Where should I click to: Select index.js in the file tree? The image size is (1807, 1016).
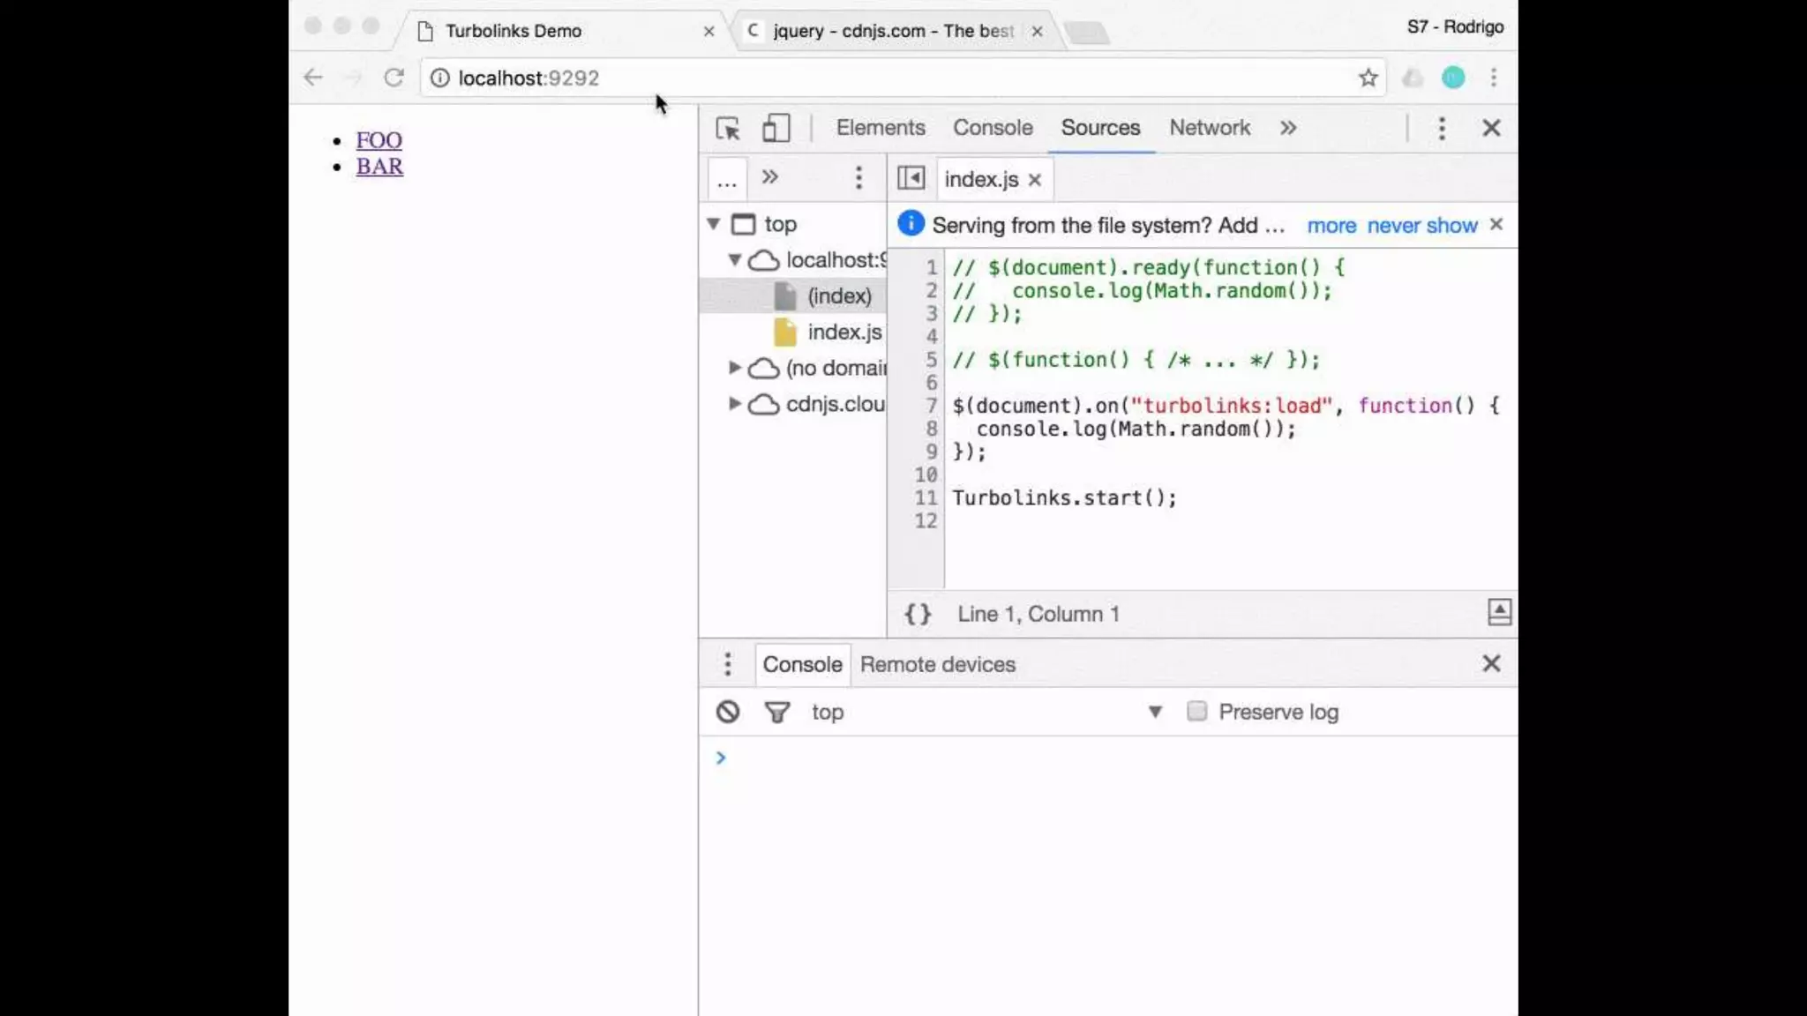coord(844,332)
